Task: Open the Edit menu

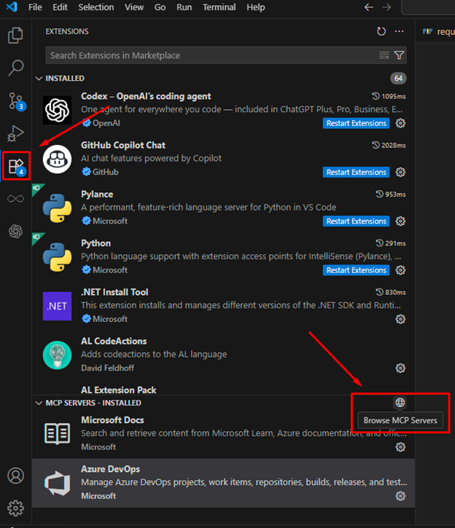Action: pos(60,7)
